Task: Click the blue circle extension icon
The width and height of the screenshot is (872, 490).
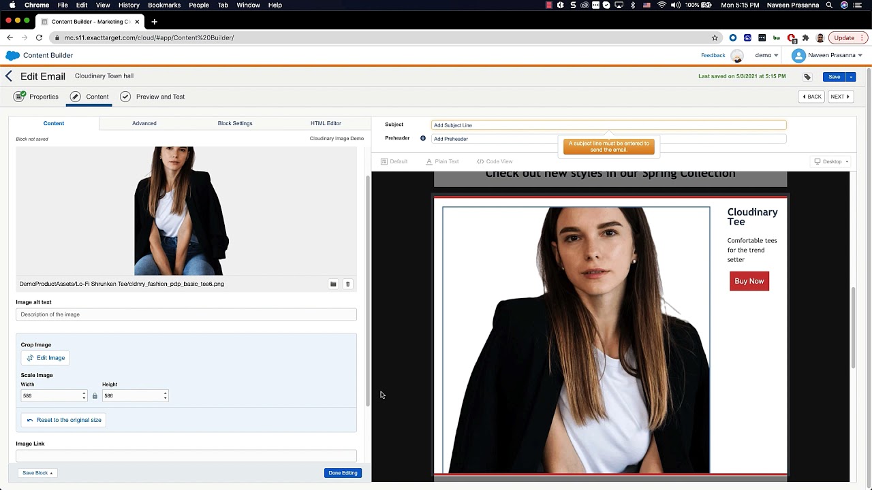Action: 733,38
